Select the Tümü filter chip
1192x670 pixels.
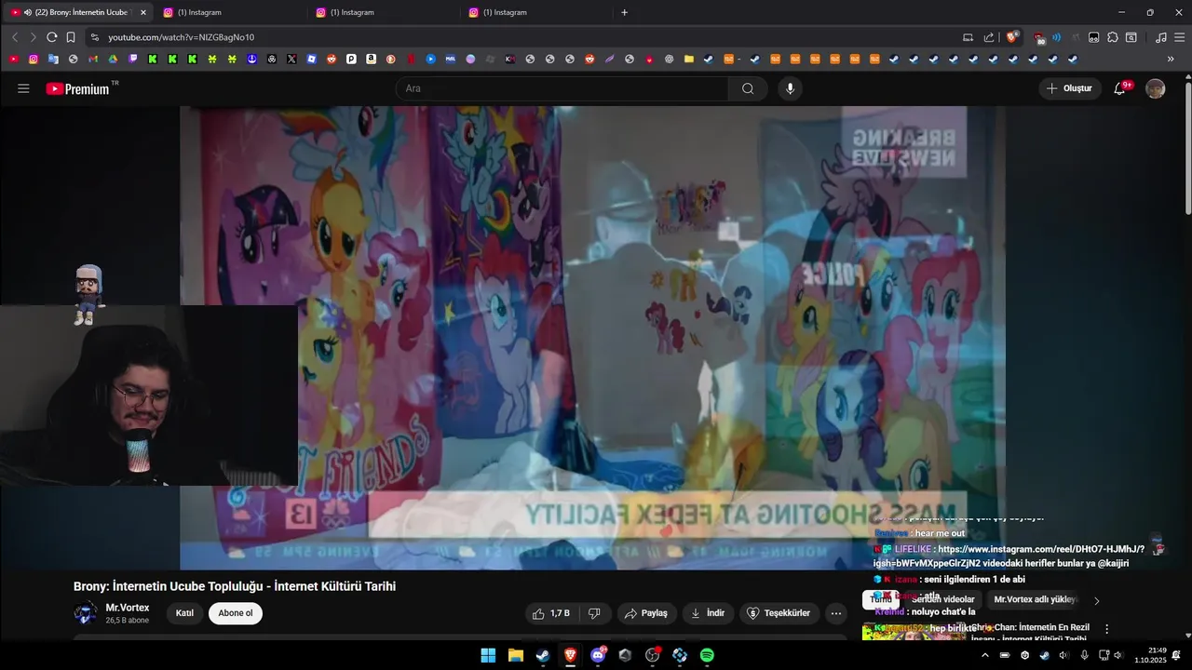point(880,599)
